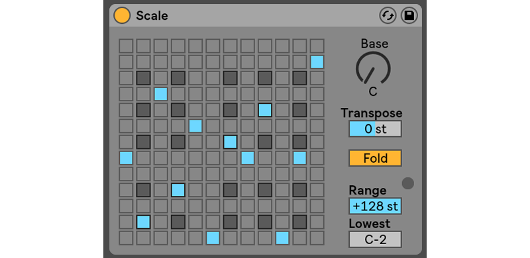Disable the orange Fold button

pos(375,158)
